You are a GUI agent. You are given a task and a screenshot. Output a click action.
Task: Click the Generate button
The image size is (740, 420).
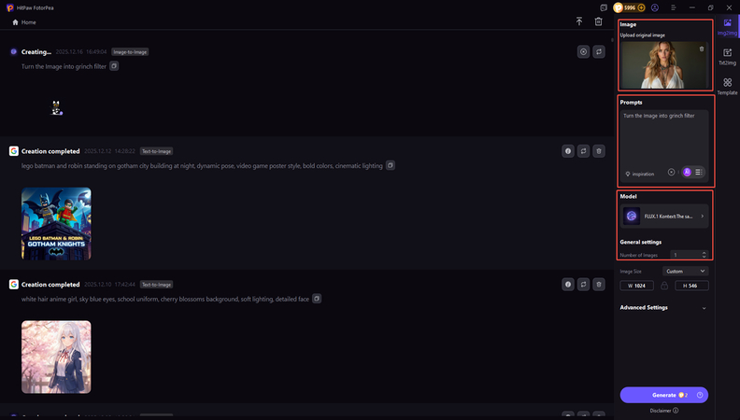pos(663,395)
